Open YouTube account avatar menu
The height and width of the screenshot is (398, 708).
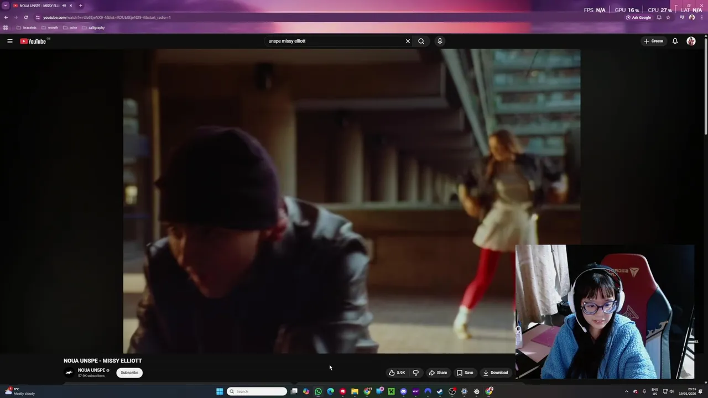tap(691, 41)
